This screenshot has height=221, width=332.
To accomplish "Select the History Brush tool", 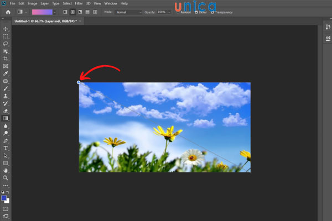I will pos(6,103).
